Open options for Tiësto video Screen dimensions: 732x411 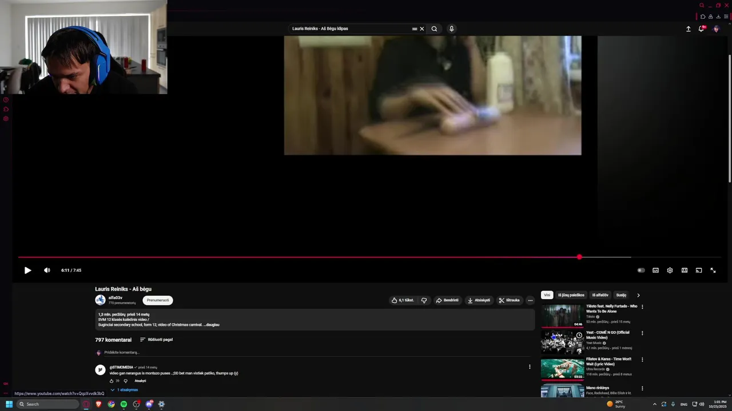(642, 307)
